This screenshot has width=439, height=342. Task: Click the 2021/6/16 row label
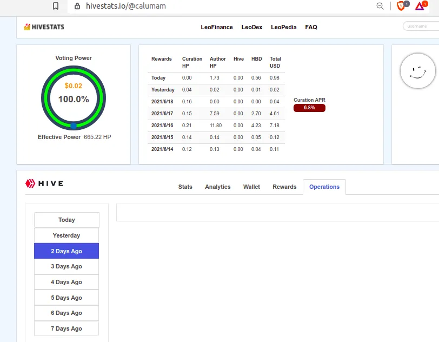pos(162,126)
